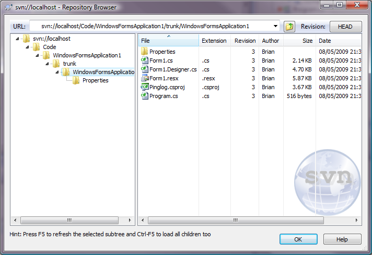Click the go-up-one-folder icon beside the URL
The width and height of the screenshot is (372, 255).
289,26
